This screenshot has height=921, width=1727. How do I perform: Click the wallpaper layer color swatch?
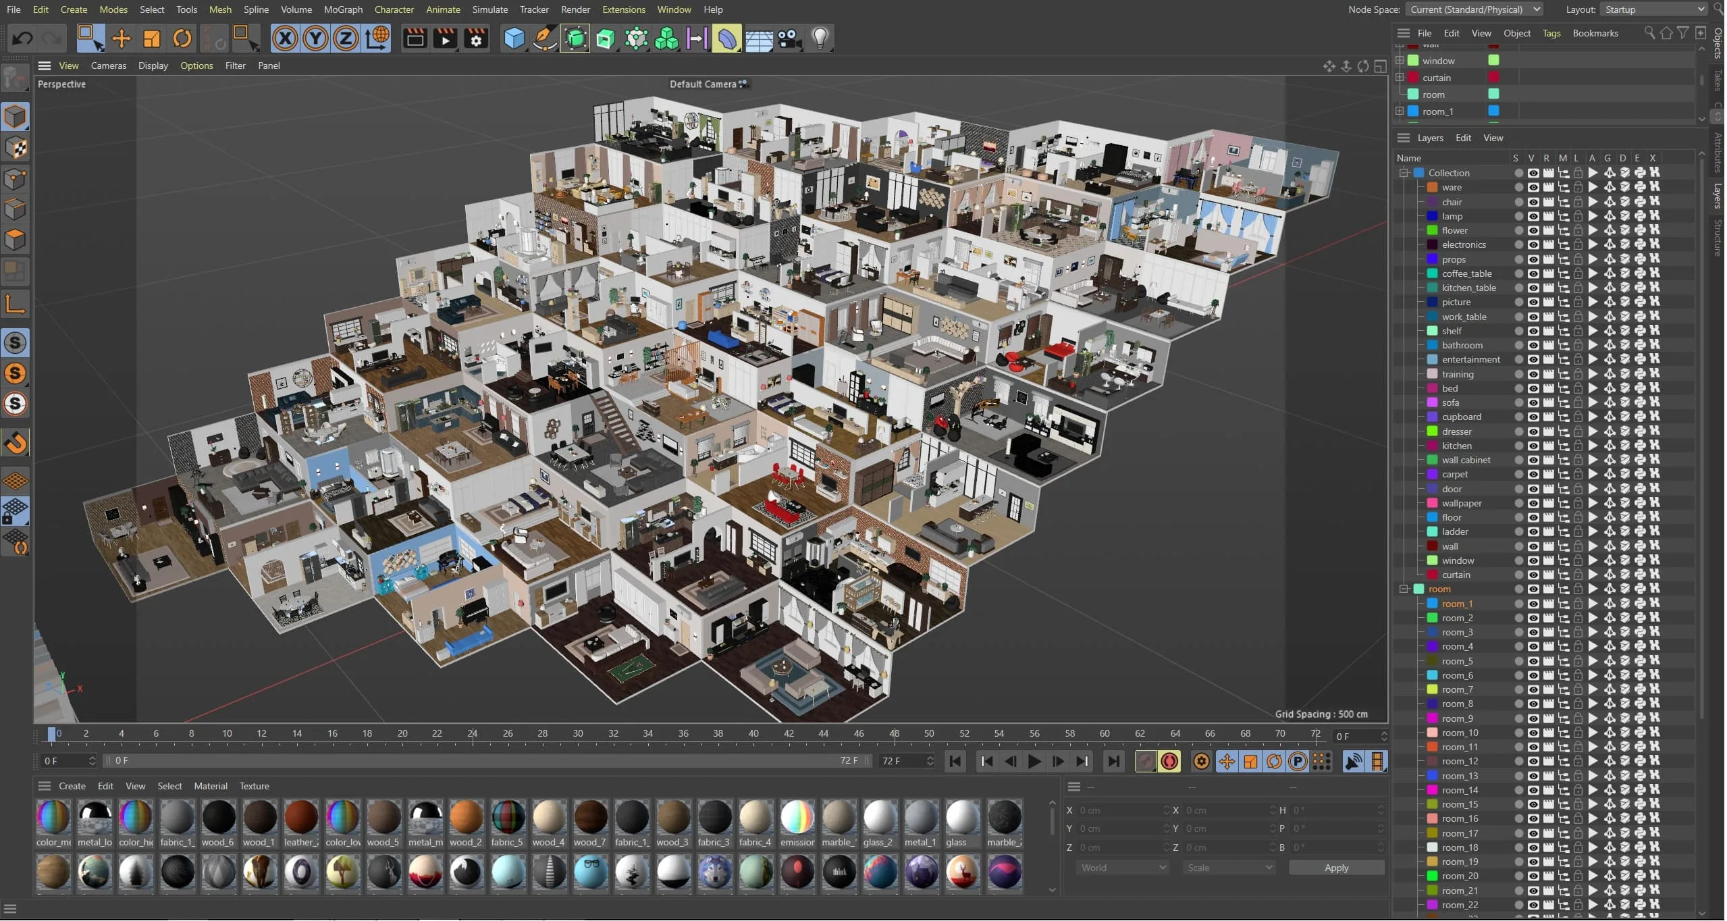pyautogui.click(x=1432, y=503)
